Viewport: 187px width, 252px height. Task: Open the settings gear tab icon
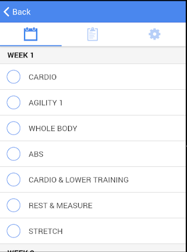tap(155, 34)
